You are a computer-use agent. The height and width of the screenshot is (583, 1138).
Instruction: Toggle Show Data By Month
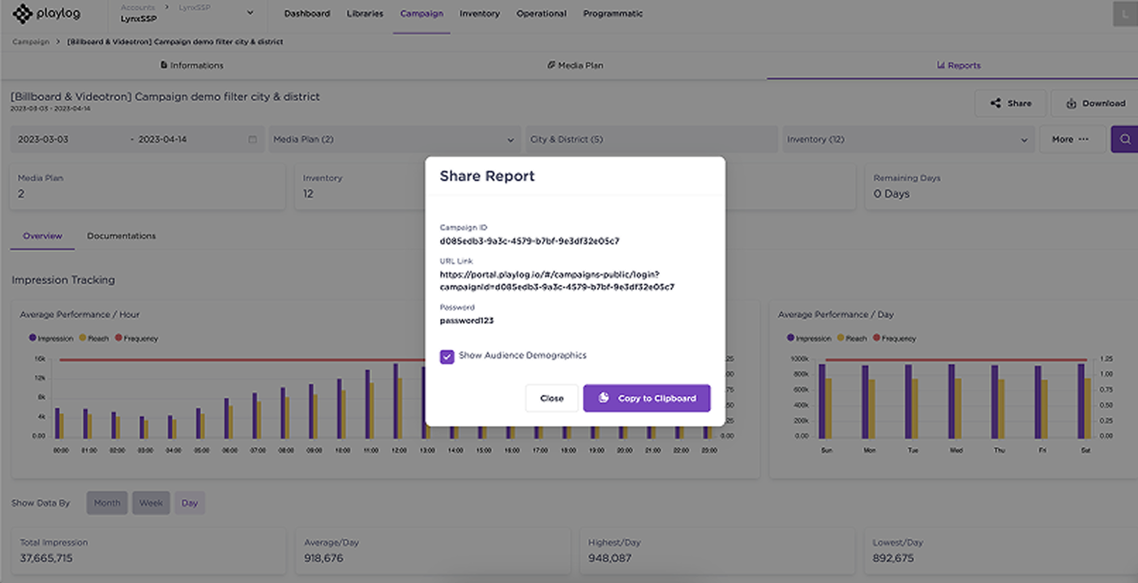107,503
